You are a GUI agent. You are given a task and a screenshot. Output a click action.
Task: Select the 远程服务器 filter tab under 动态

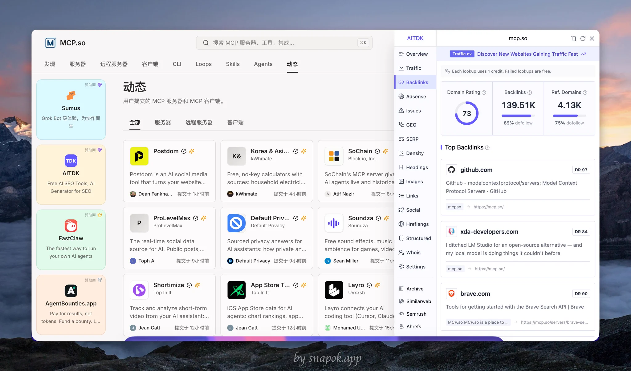[x=199, y=122]
